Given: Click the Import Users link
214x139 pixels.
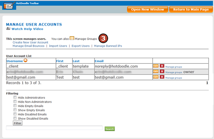Looking at the screenshot, I should (x=58, y=46).
